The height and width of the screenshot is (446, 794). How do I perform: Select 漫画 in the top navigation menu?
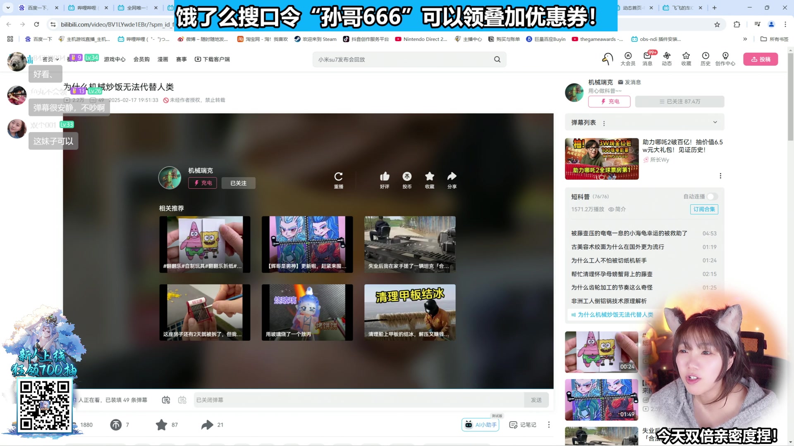(x=163, y=59)
